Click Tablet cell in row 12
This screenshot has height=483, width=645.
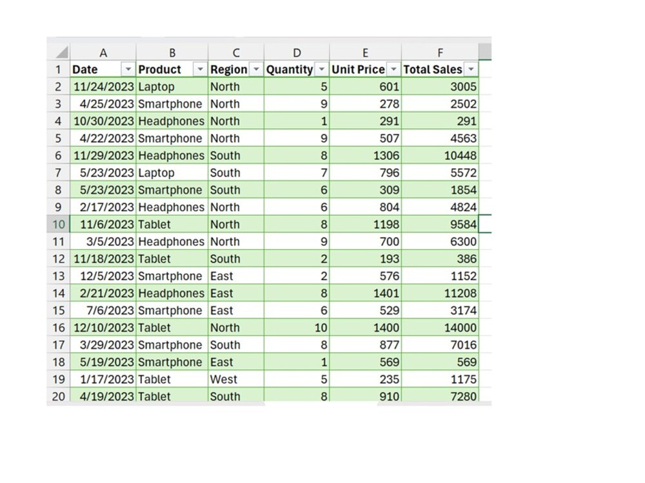[172, 259]
